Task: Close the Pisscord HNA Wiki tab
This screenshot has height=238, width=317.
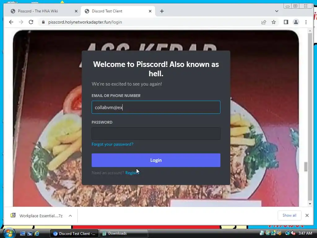Action: pyautogui.click(x=76, y=11)
